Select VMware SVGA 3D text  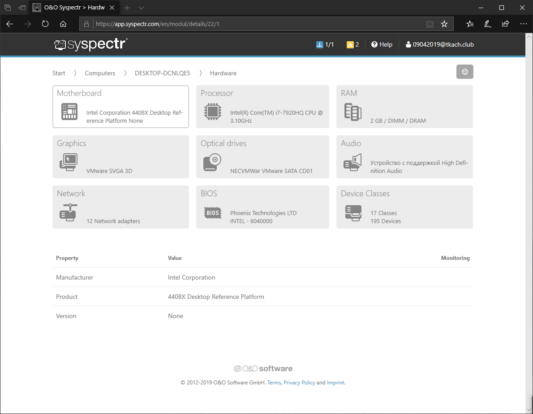[x=109, y=171]
